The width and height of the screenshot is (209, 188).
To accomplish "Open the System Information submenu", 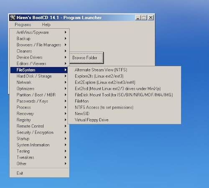I will click(x=39, y=145).
